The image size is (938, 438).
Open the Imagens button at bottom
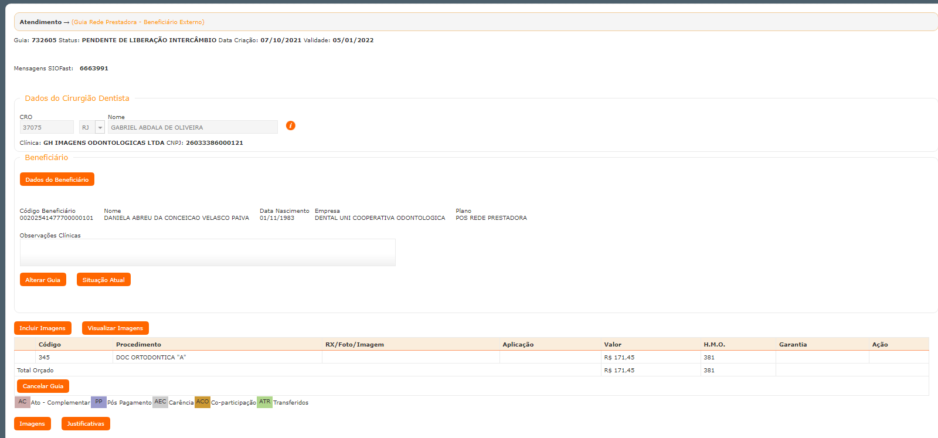pos(32,423)
